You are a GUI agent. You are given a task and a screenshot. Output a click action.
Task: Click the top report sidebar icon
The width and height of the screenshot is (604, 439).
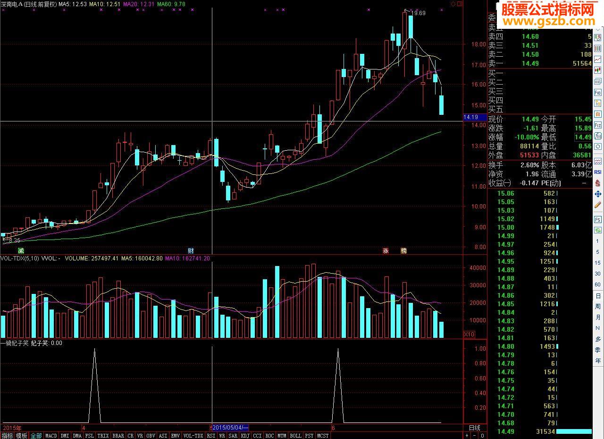(x=597, y=37)
